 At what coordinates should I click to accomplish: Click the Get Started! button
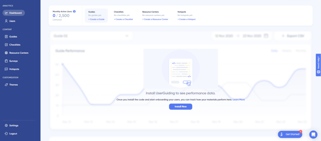290,134
